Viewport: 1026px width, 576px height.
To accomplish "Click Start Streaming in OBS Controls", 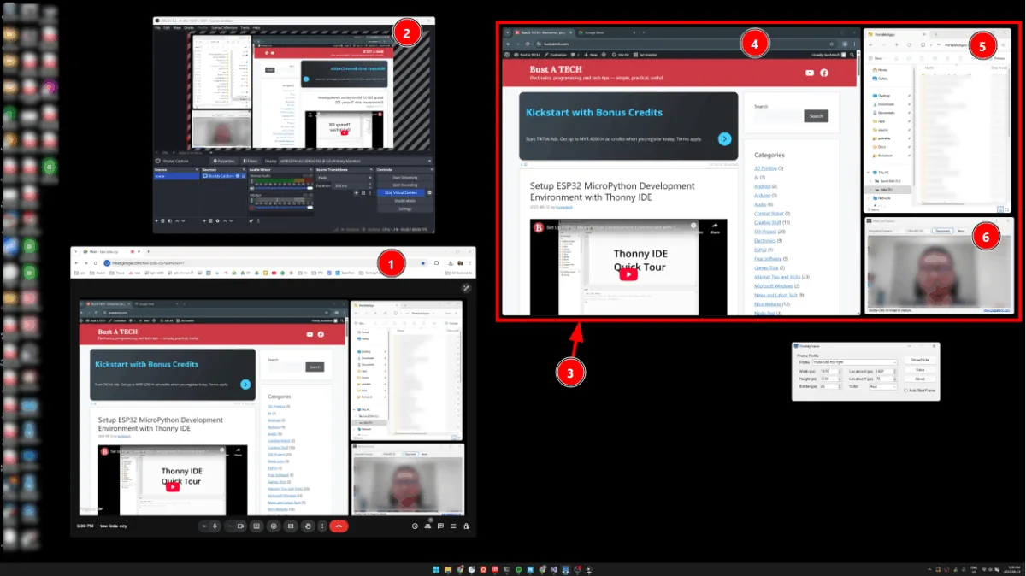I will pos(405,177).
